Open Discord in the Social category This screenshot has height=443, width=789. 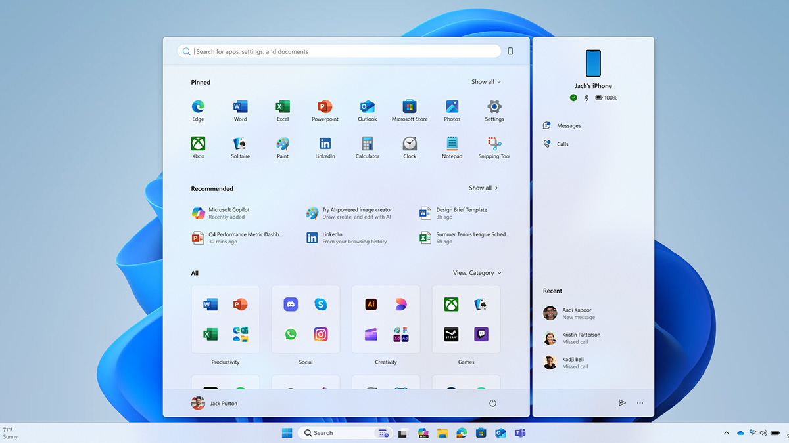291,304
